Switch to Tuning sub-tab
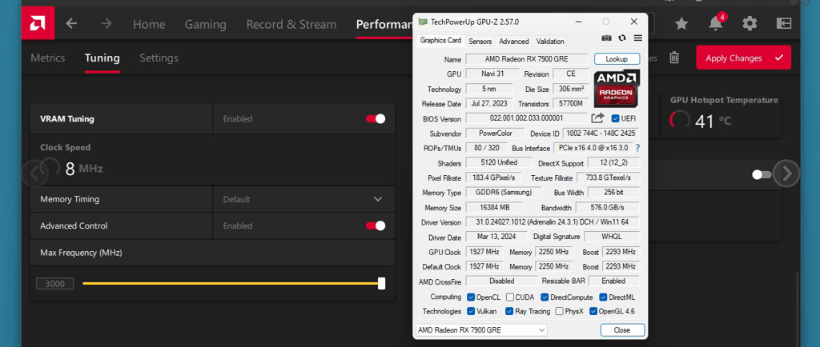 [102, 58]
